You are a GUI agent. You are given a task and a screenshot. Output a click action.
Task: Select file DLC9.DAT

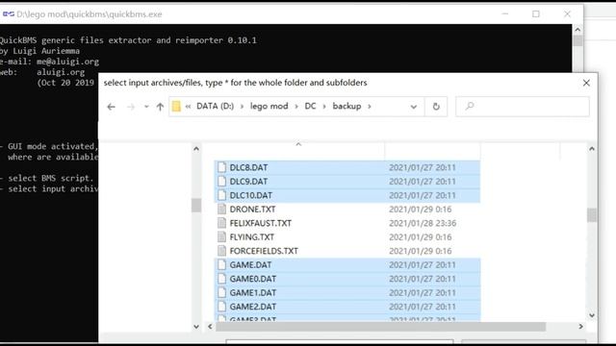coord(346,182)
